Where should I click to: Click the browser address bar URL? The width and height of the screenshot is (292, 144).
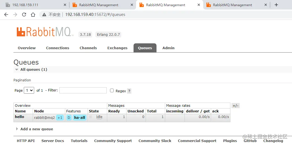(x=95, y=15)
